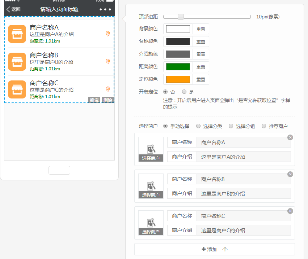Image resolution: width=308 pixels, height=259 pixels.
Task: Remove merchant 商户名称A with its X icon
Action: click(290, 137)
